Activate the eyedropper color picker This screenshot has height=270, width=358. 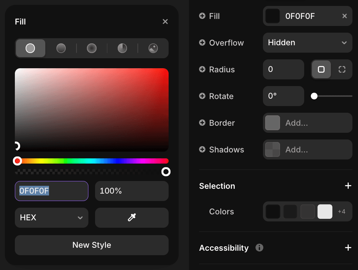pyautogui.click(x=131, y=218)
